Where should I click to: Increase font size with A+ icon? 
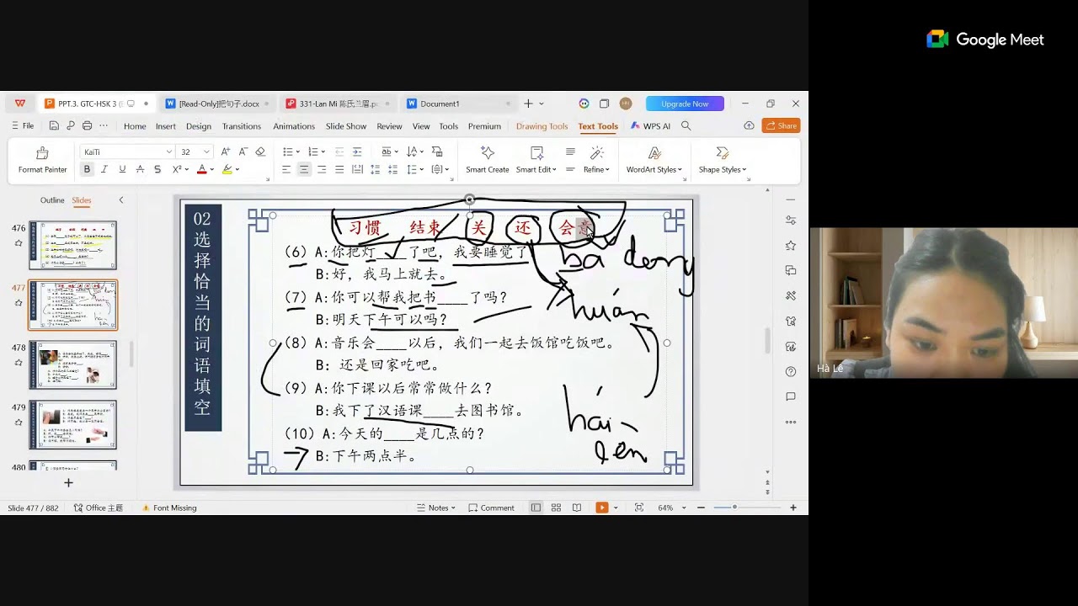point(225,151)
